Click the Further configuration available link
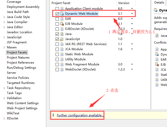167x127 pixels. point(80,115)
